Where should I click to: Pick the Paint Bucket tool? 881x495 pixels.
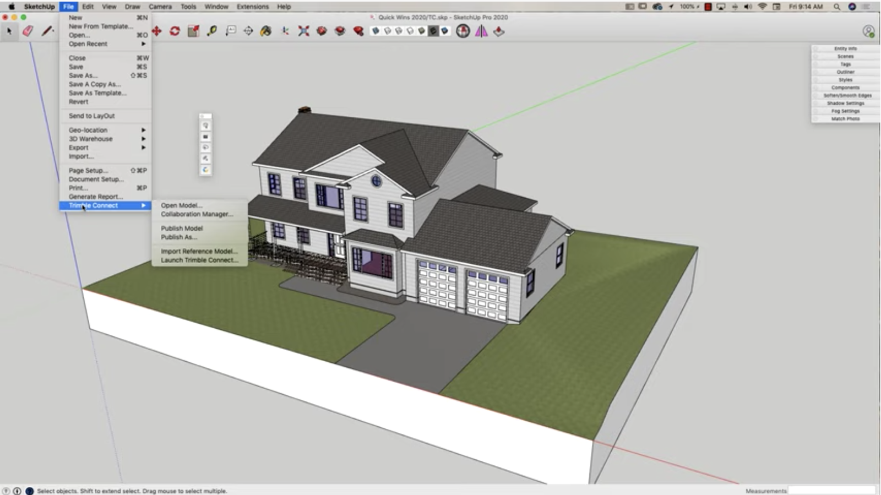point(266,31)
